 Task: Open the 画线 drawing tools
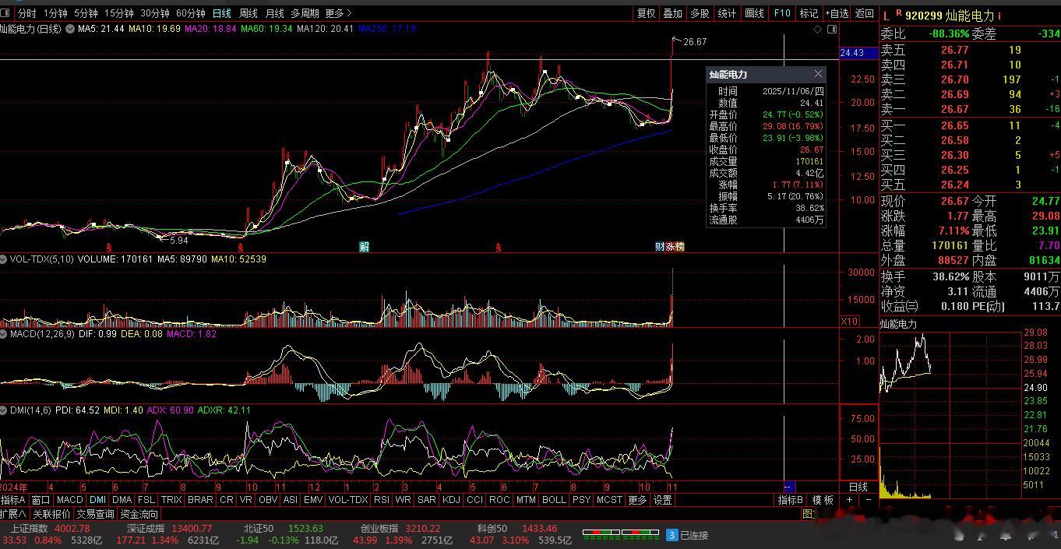[x=754, y=13]
